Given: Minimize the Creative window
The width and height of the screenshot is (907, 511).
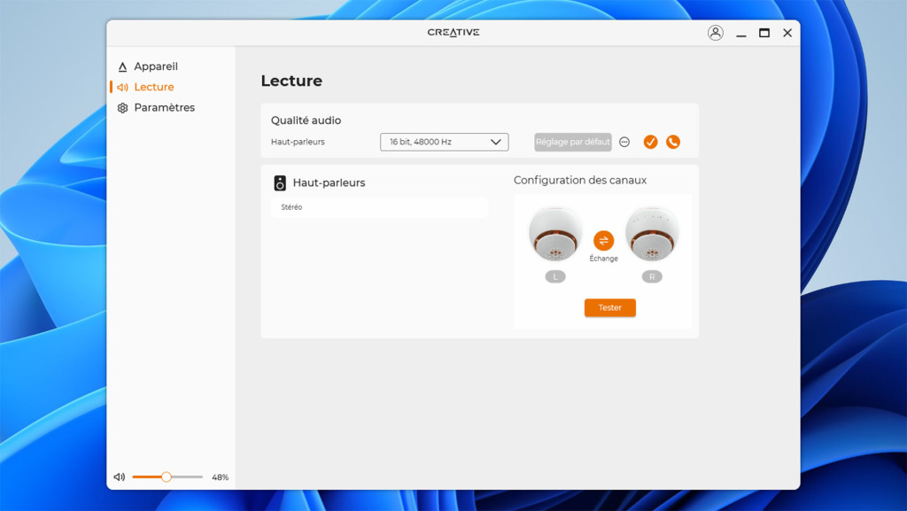Looking at the screenshot, I should (741, 34).
